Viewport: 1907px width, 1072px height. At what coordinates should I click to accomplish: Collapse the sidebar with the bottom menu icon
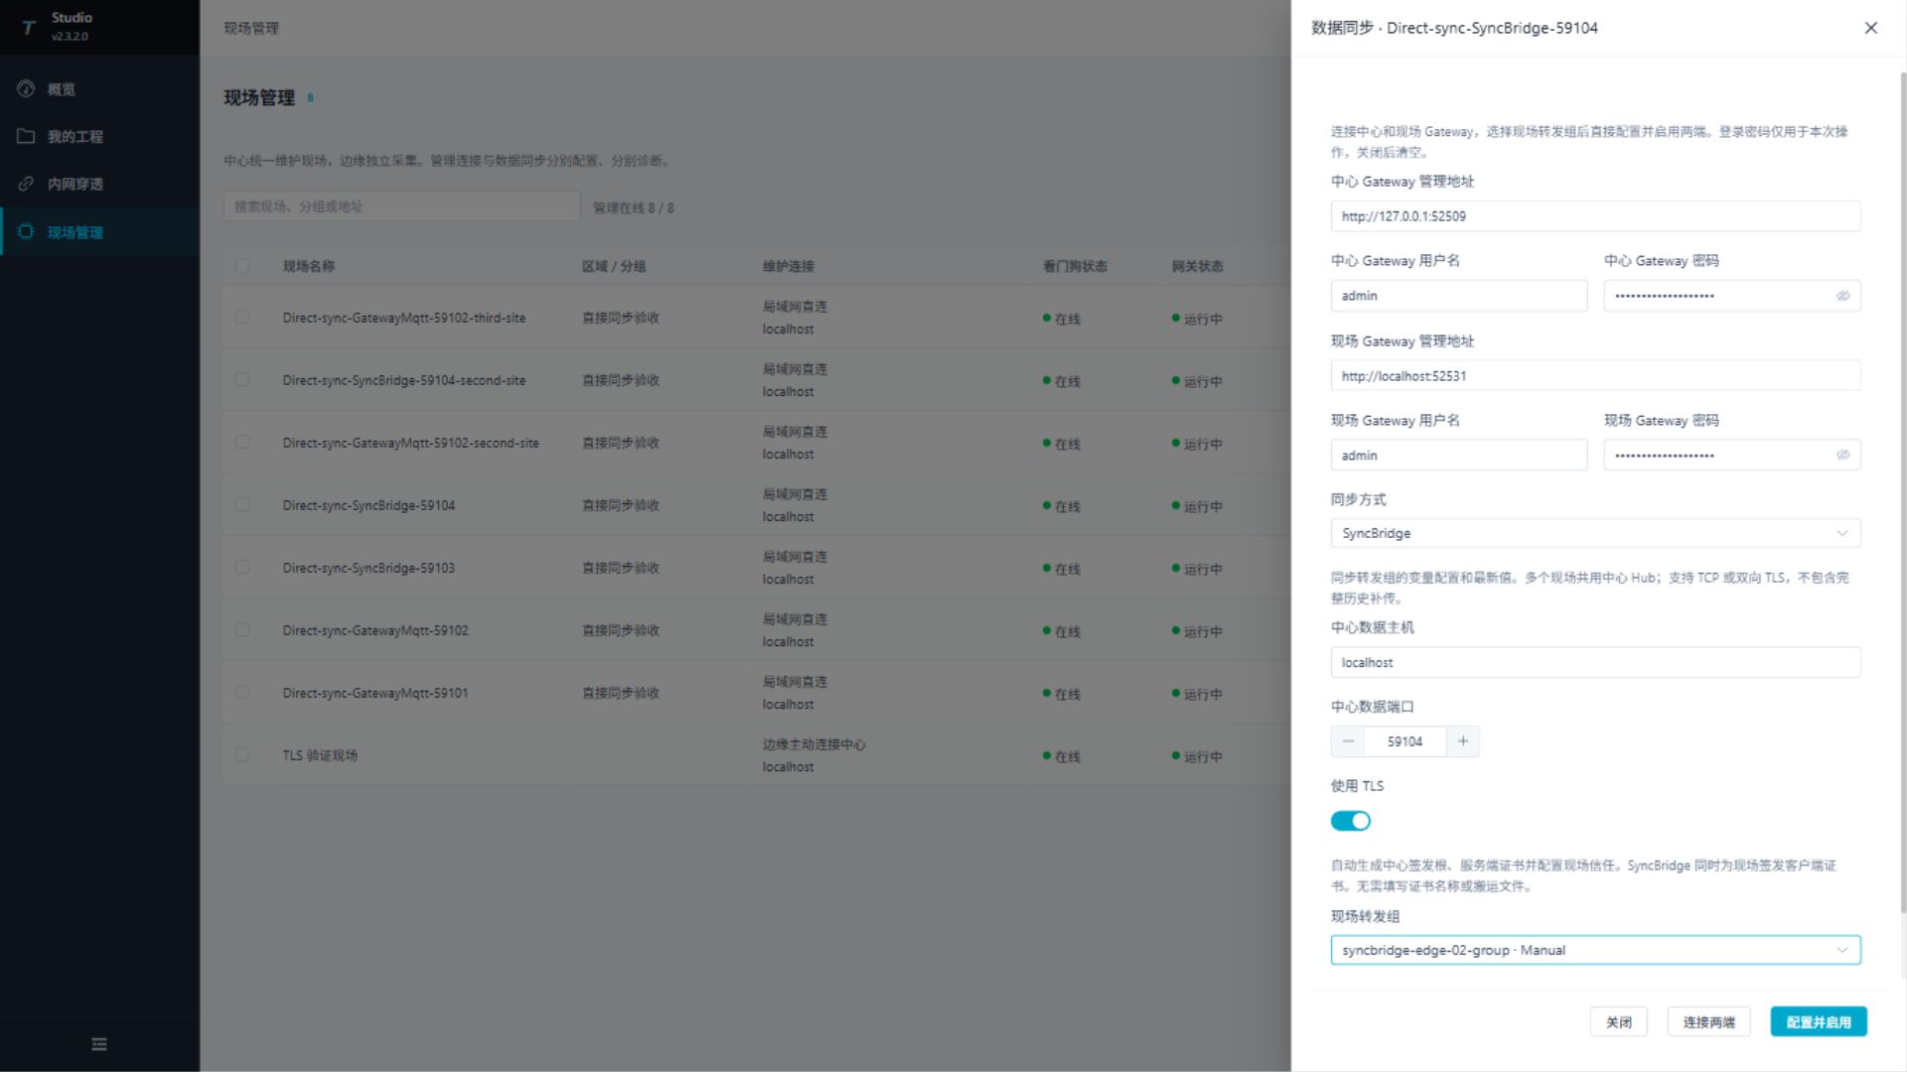pos(99,1044)
